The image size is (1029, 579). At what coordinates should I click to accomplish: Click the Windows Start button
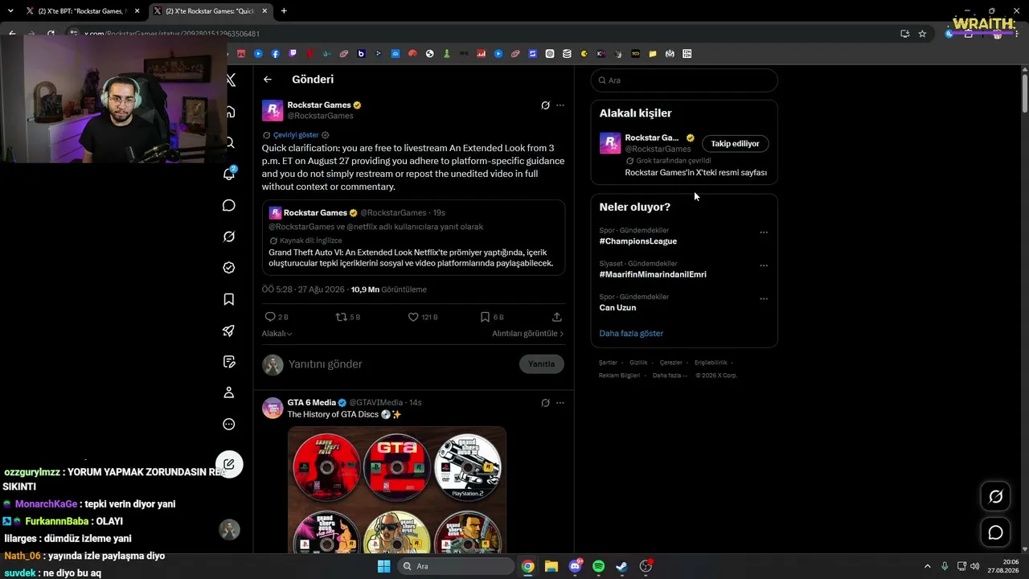384,566
